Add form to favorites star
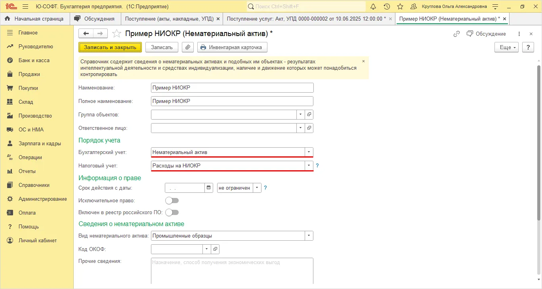Image resolution: width=542 pixels, height=289 pixels. click(116, 34)
